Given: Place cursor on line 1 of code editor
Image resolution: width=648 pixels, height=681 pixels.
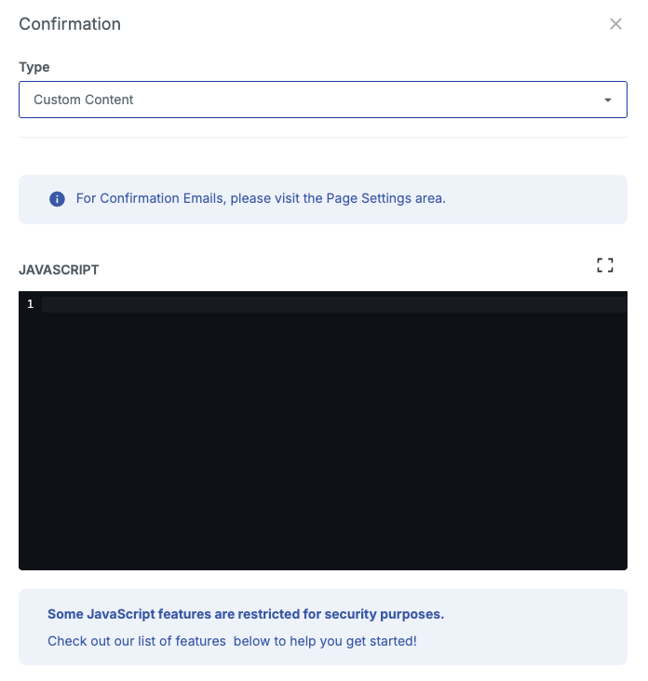Looking at the screenshot, I should [334, 304].
